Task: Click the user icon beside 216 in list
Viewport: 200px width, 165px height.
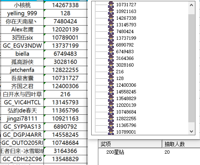Action: [111, 72]
